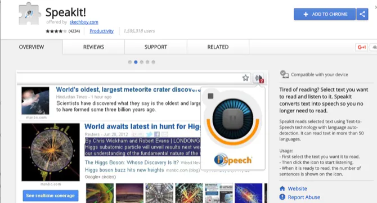Click the star rating of the extension

[56, 31]
